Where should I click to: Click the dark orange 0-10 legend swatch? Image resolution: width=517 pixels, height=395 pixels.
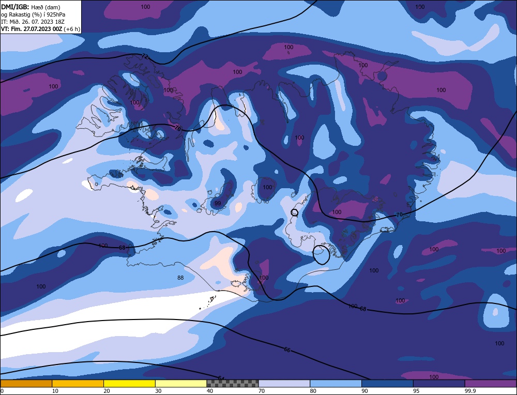tap(26, 384)
